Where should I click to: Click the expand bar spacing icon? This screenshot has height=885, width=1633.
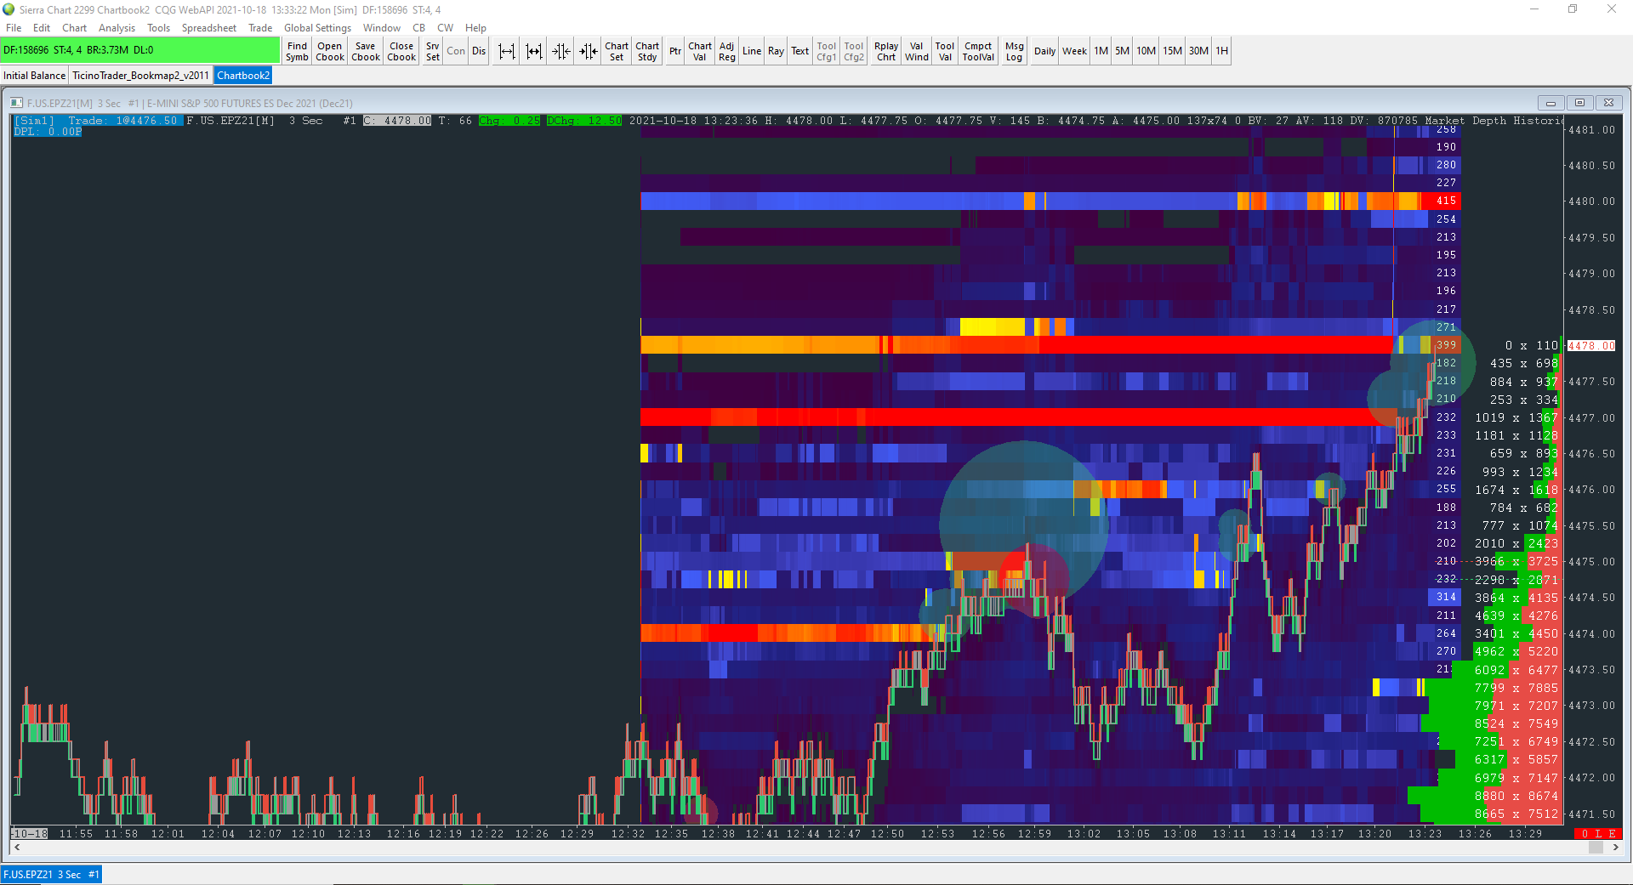(x=506, y=51)
